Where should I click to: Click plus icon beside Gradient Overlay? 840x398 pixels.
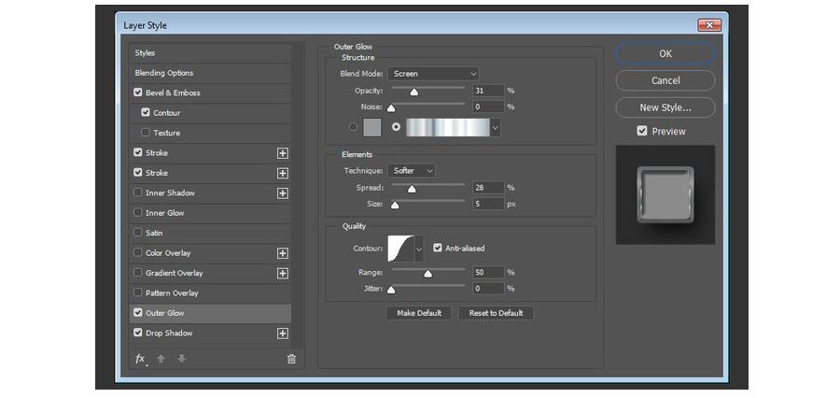(x=283, y=274)
